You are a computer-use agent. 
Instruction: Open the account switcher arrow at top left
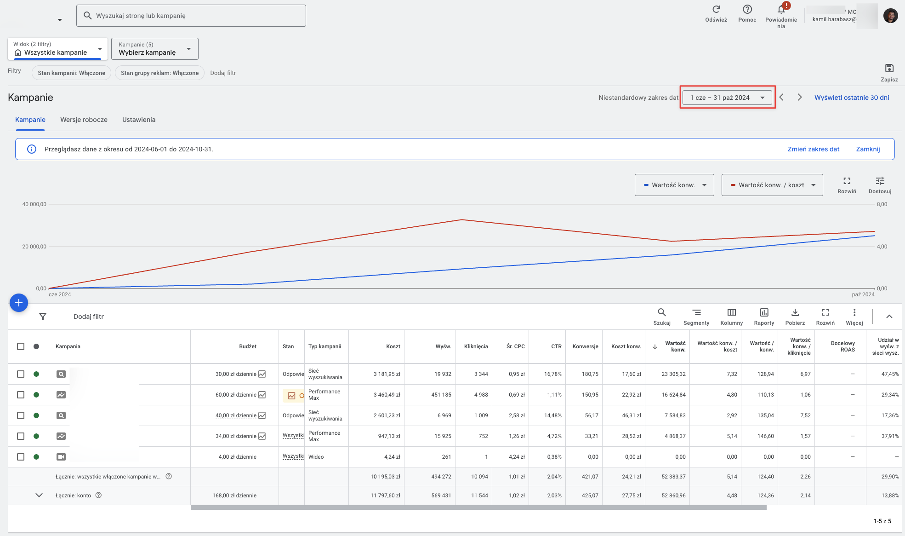pos(60,20)
